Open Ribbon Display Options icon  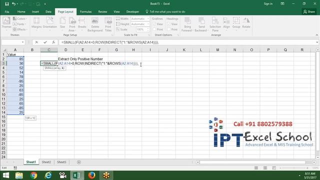[x=282, y=4]
